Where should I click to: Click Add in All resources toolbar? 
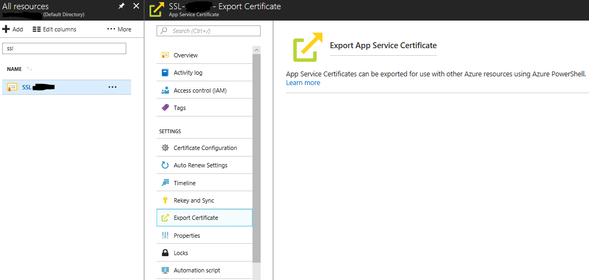pyautogui.click(x=13, y=29)
